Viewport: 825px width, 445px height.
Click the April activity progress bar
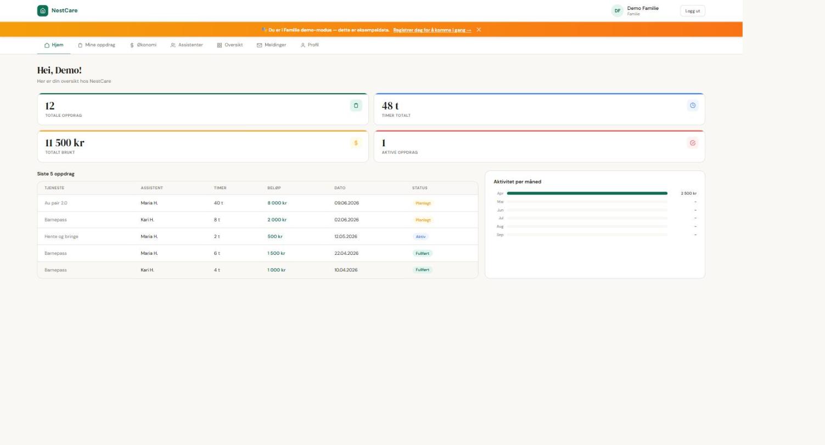coord(587,193)
